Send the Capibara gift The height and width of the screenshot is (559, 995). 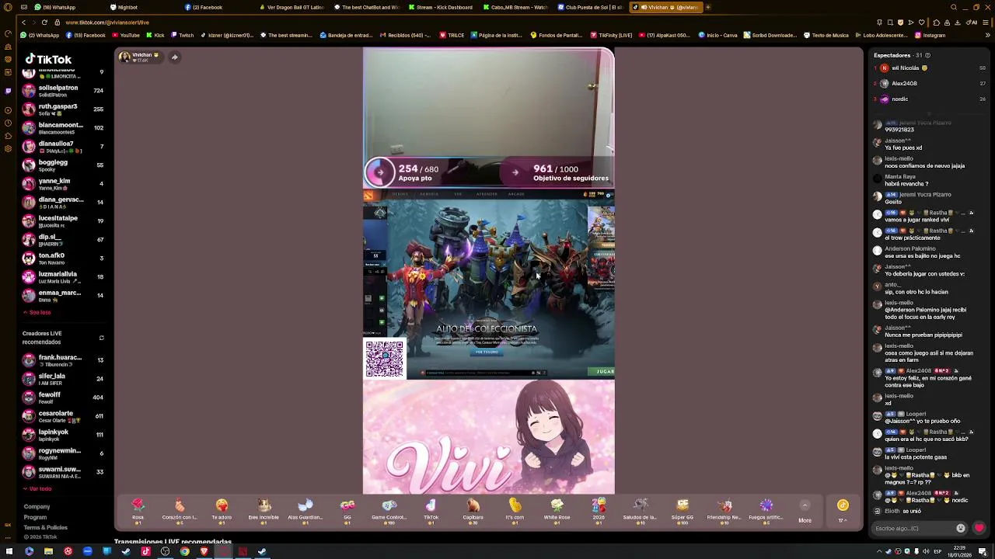(473, 510)
